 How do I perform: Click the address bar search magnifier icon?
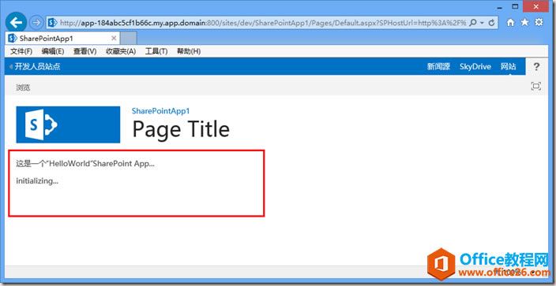(x=472, y=23)
